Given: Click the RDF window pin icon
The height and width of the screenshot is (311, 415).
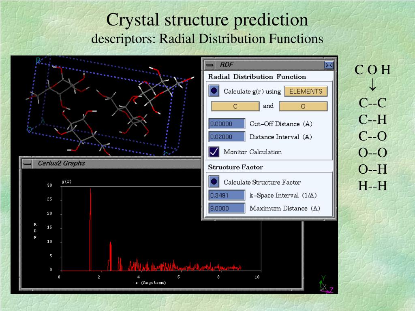Looking at the screenshot, I should [329, 65].
